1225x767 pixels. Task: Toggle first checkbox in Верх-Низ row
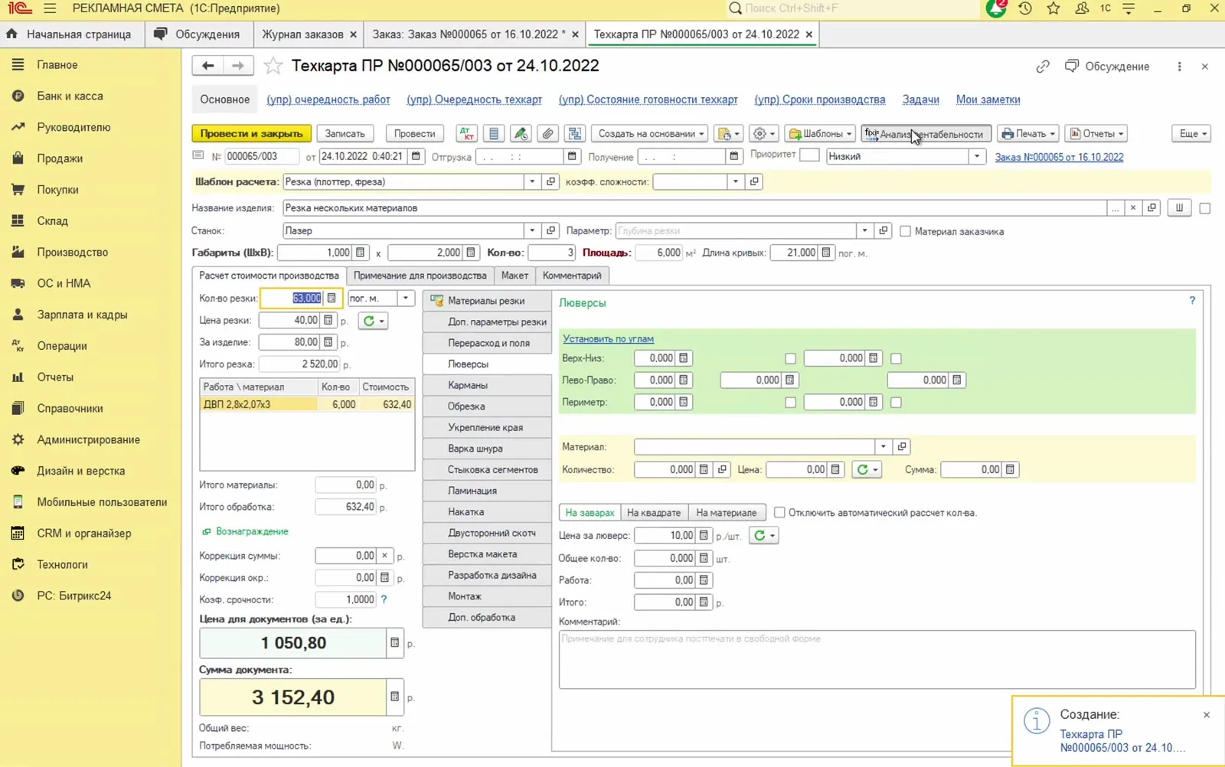point(790,358)
